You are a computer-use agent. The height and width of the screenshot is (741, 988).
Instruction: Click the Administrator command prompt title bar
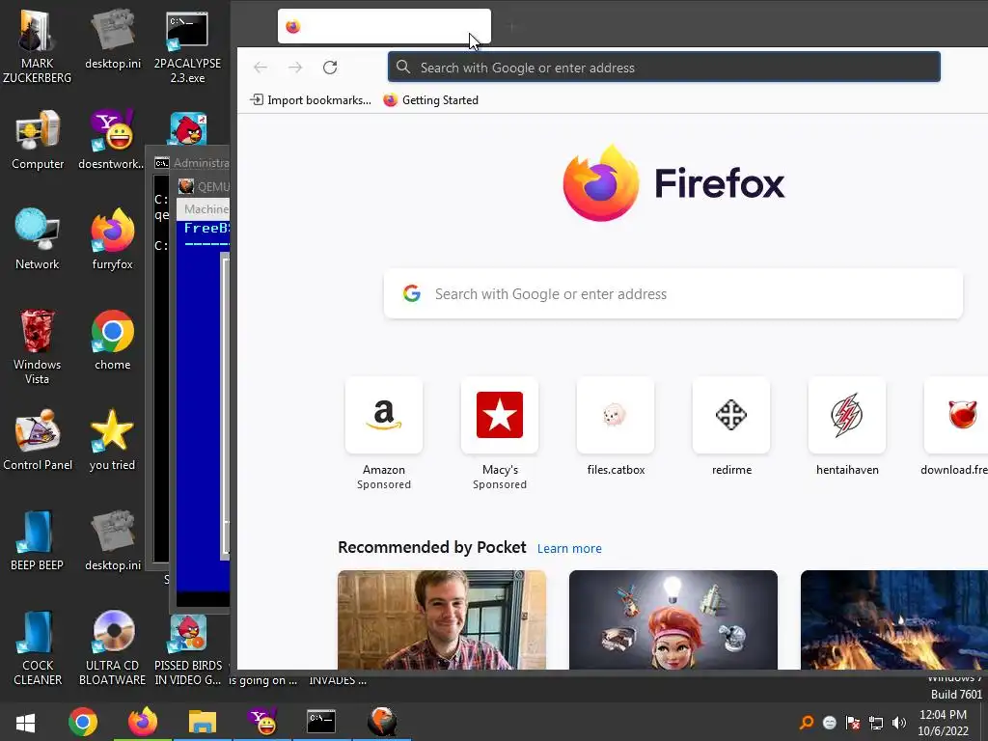point(191,162)
